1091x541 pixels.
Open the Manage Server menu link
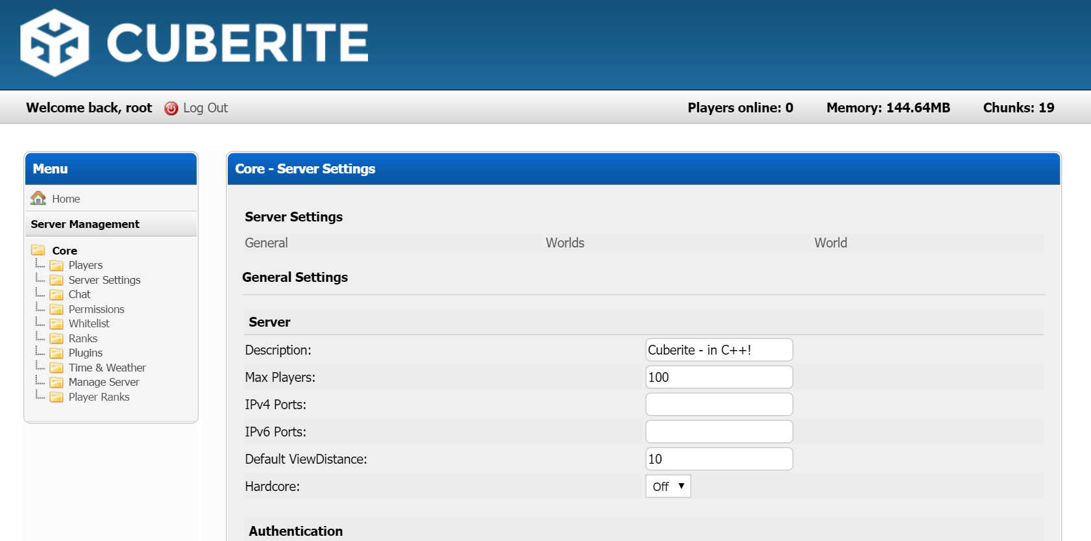(x=104, y=382)
